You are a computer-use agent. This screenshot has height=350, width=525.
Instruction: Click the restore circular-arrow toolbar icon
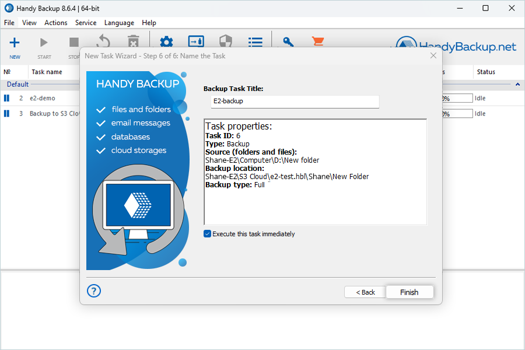(x=103, y=41)
